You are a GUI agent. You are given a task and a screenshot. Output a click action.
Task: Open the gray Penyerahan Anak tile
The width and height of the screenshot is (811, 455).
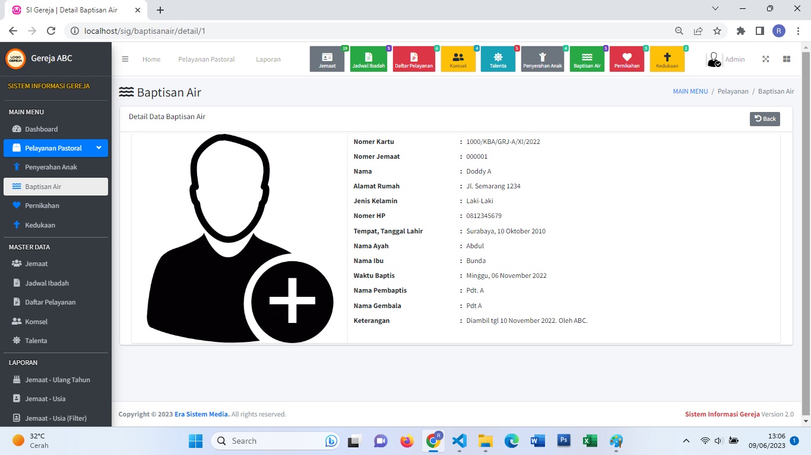543,59
